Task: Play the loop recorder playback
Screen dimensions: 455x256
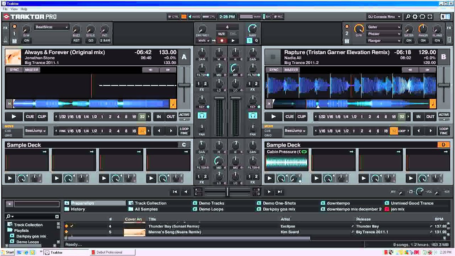Action: click(233, 41)
